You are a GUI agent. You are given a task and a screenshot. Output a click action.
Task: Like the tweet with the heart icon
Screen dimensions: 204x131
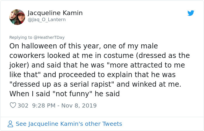pyautogui.click(x=13, y=105)
